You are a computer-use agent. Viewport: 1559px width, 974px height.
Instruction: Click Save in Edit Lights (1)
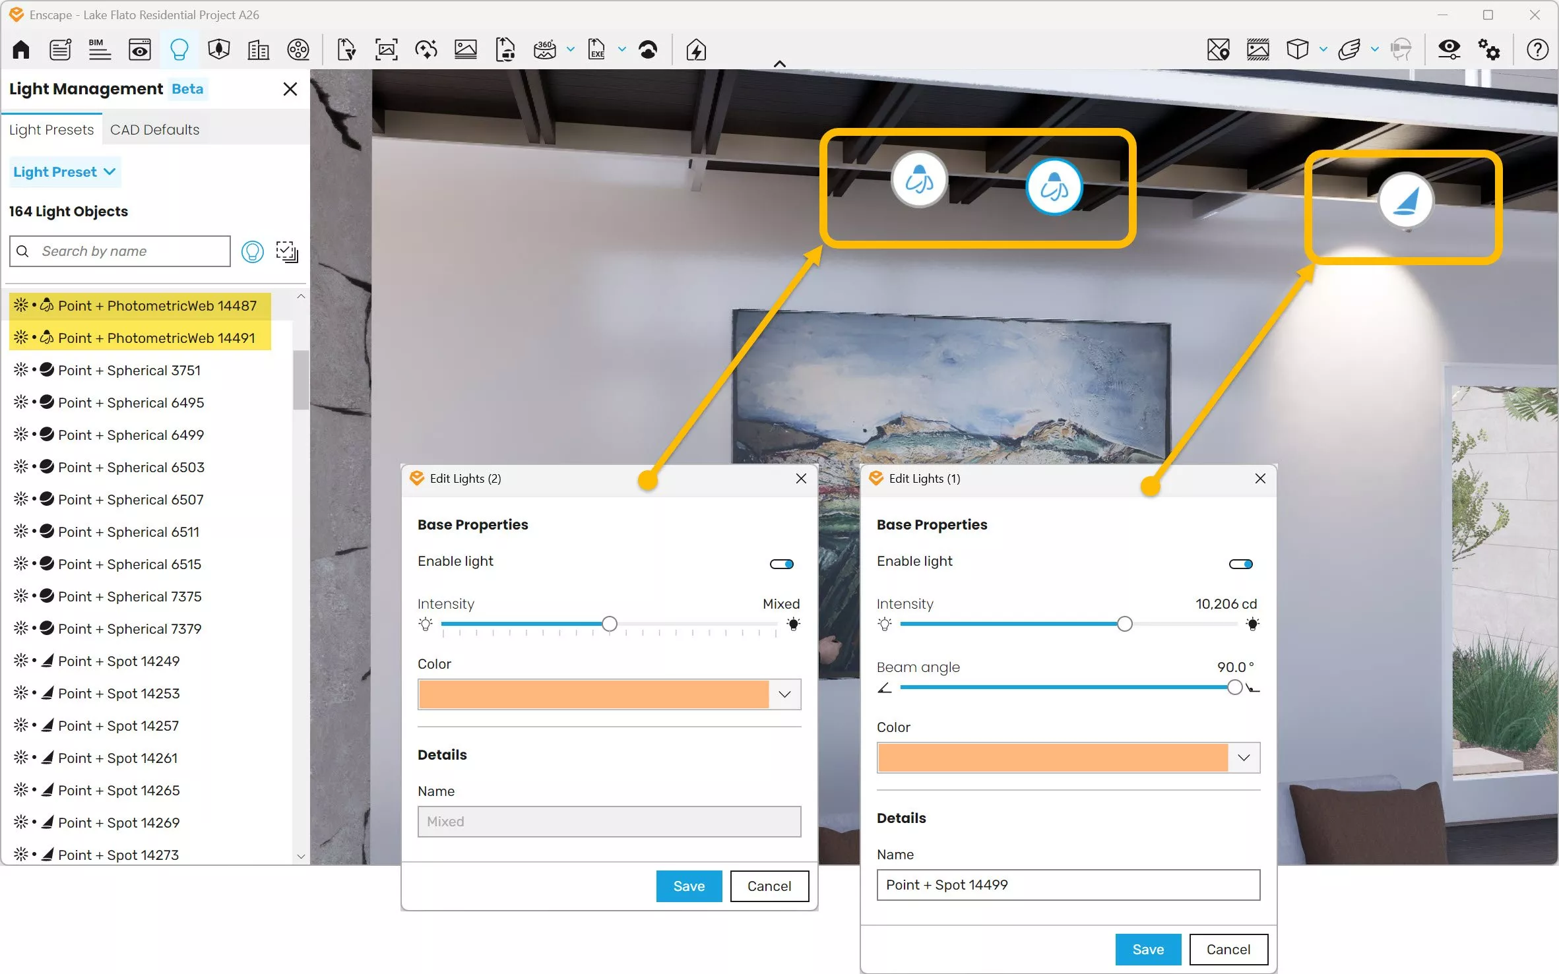(1148, 949)
